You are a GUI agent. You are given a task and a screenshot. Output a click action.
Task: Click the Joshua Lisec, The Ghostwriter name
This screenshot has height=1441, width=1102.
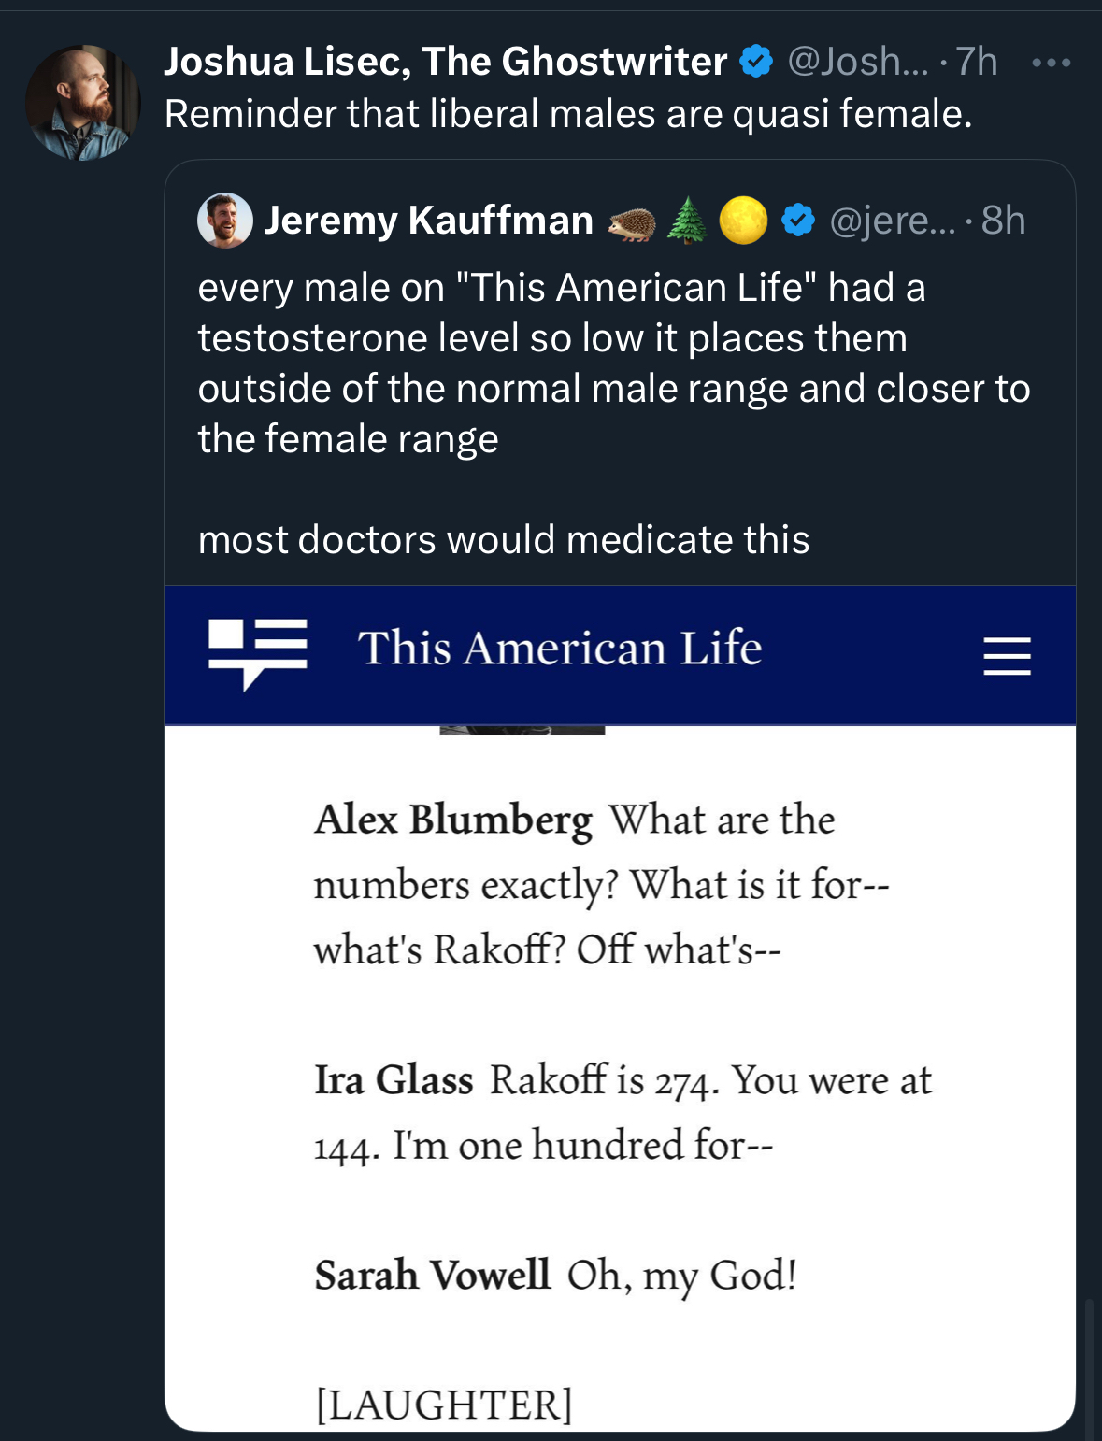(x=445, y=62)
